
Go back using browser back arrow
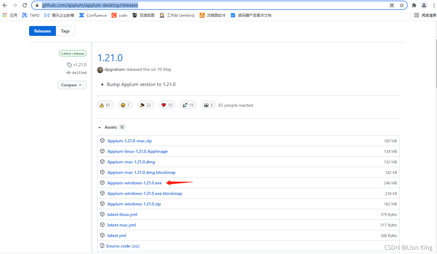click(x=5, y=5)
